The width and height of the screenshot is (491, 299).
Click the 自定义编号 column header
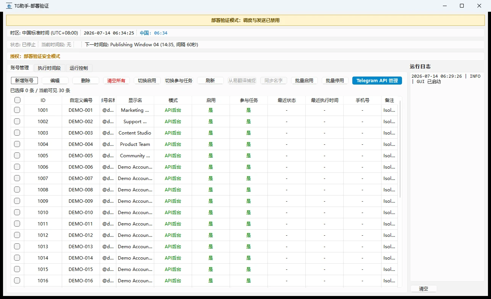coord(81,100)
